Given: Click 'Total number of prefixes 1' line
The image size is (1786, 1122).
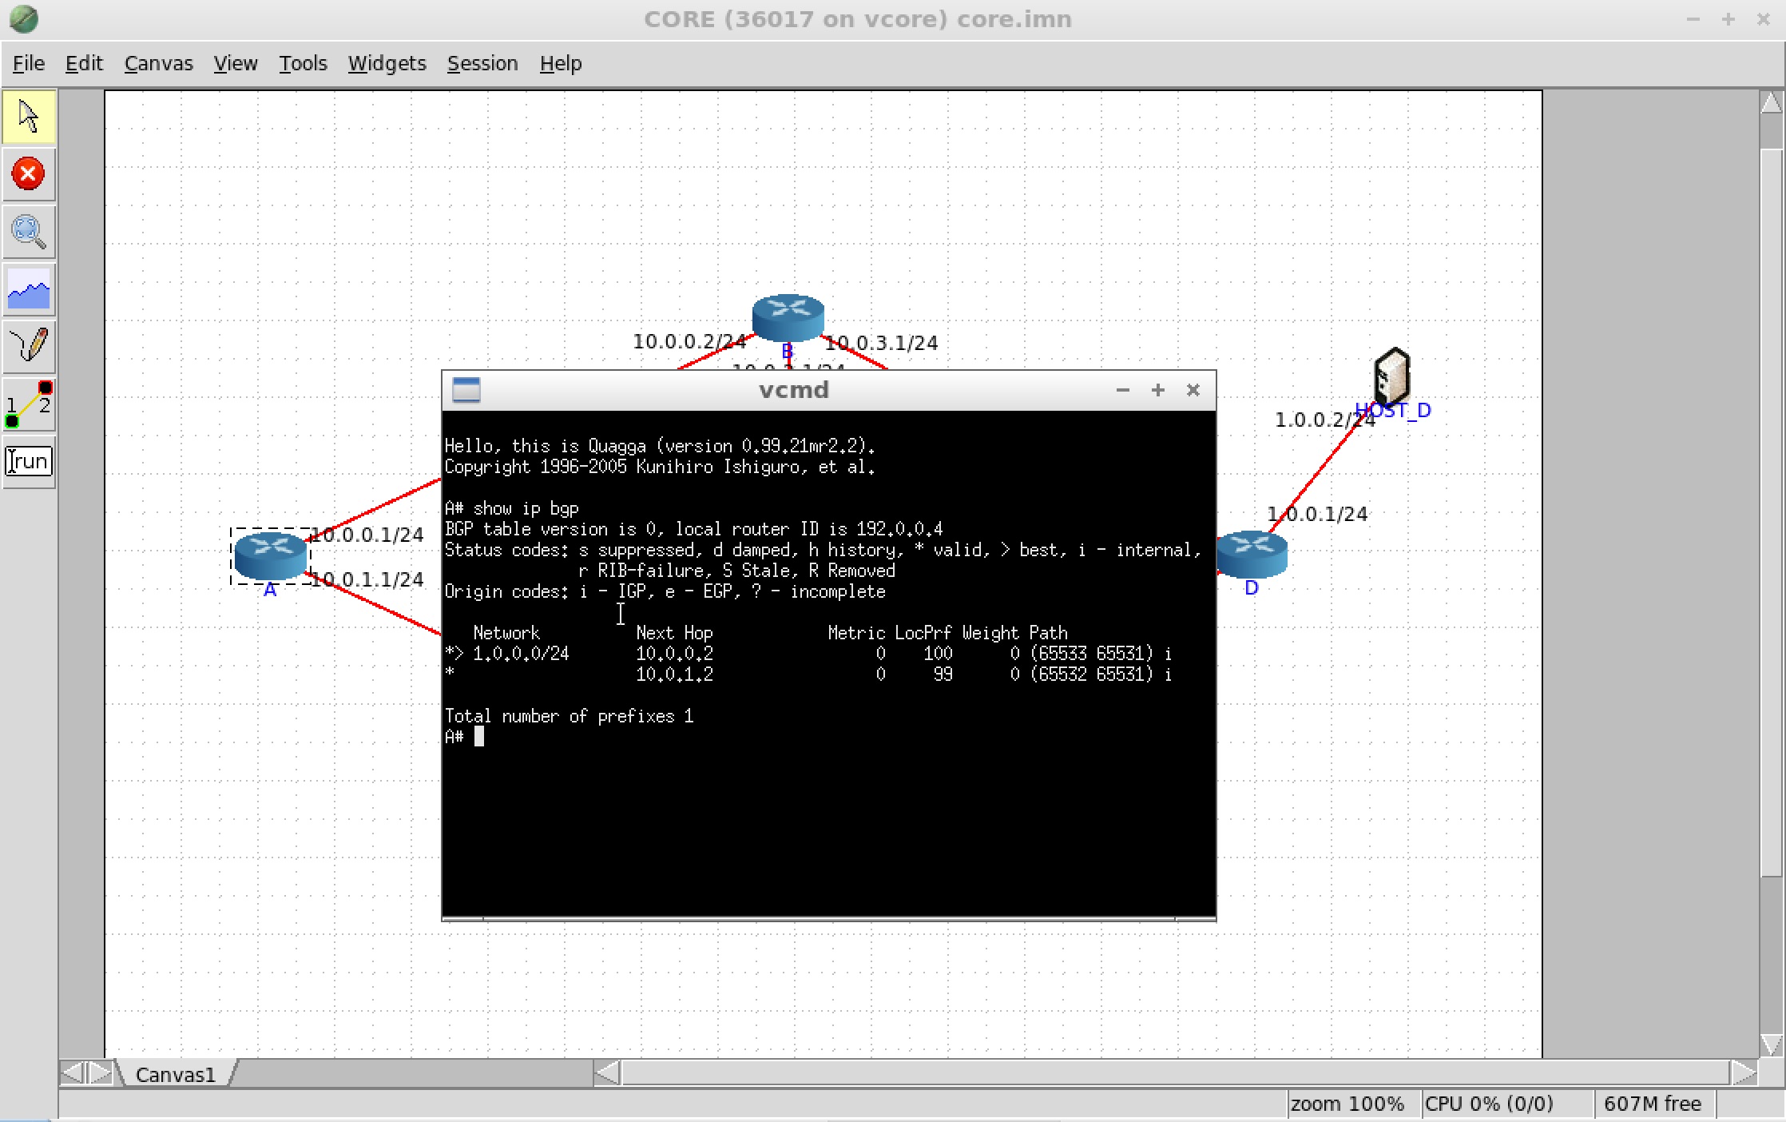Looking at the screenshot, I should 569,716.
